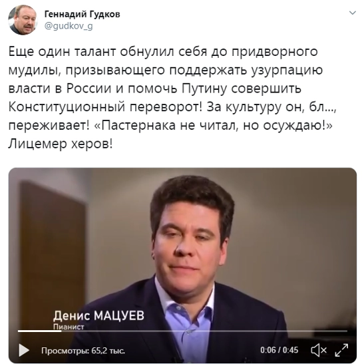This screenshot has width=364, height=364.
Task: Click the 0:06 / 0:45 time indicator
Action: coord(279,350)
